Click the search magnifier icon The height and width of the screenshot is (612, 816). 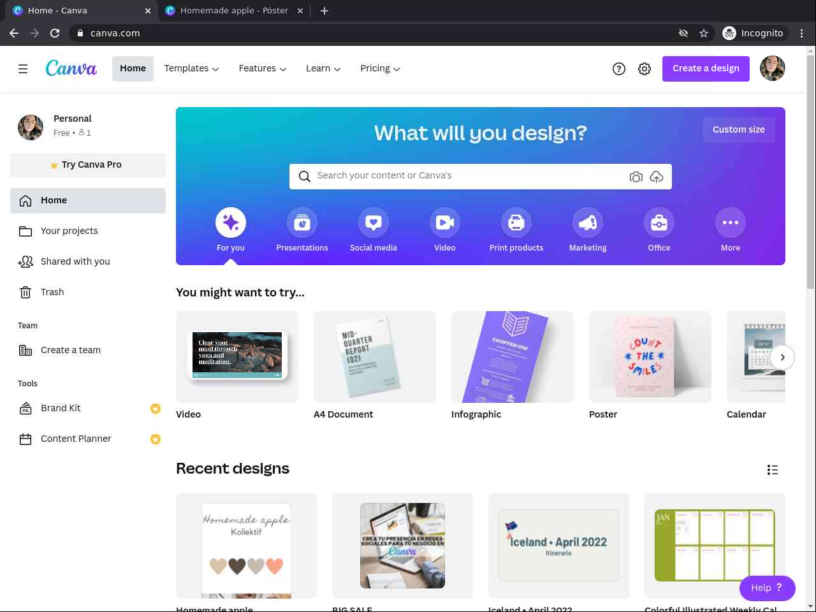click(x=305, y=177)
